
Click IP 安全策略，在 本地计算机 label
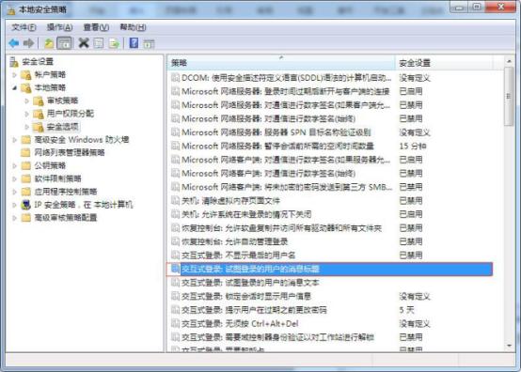[x=84, y=205]
